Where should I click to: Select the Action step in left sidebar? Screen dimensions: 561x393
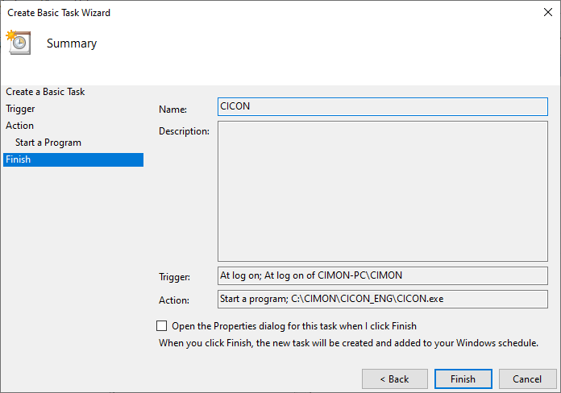point(19,126)
